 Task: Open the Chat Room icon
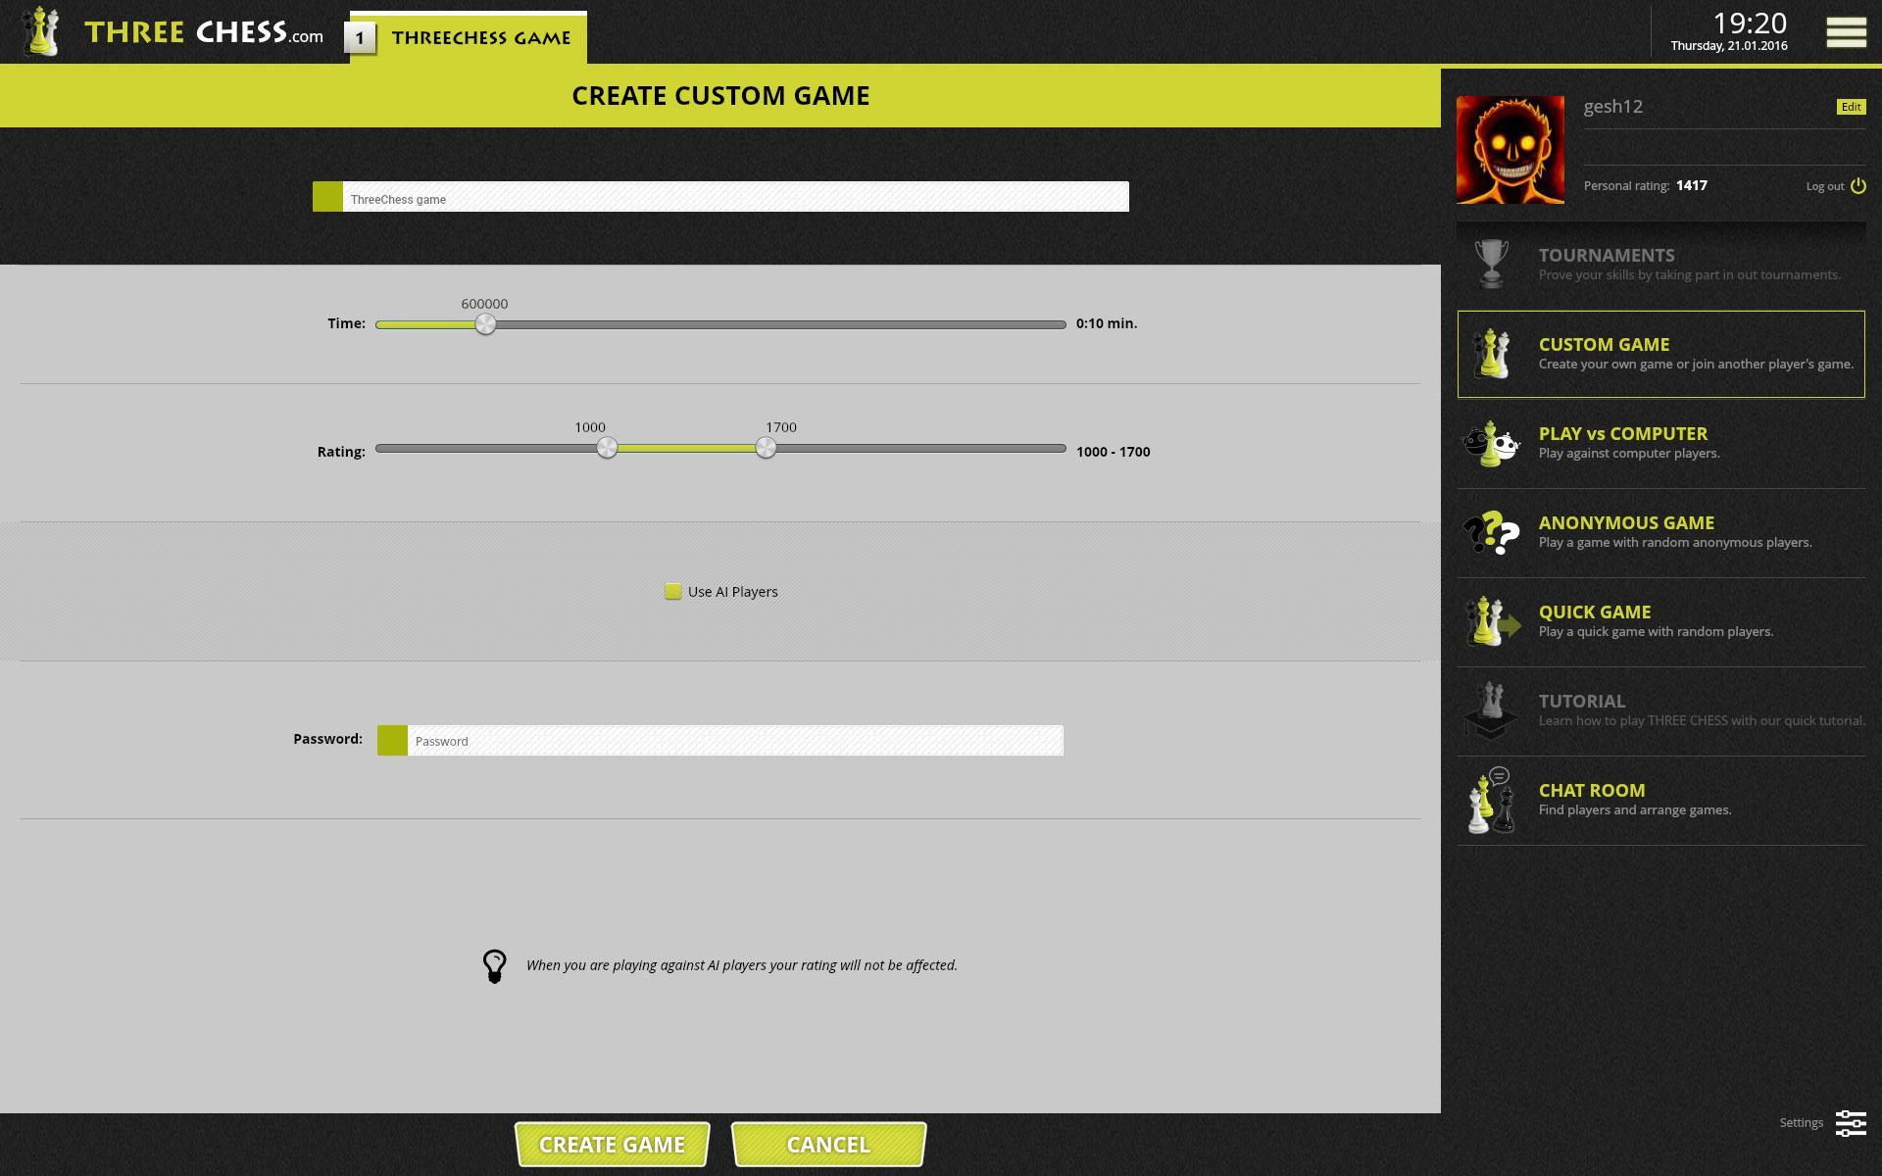pos(1491,801)
